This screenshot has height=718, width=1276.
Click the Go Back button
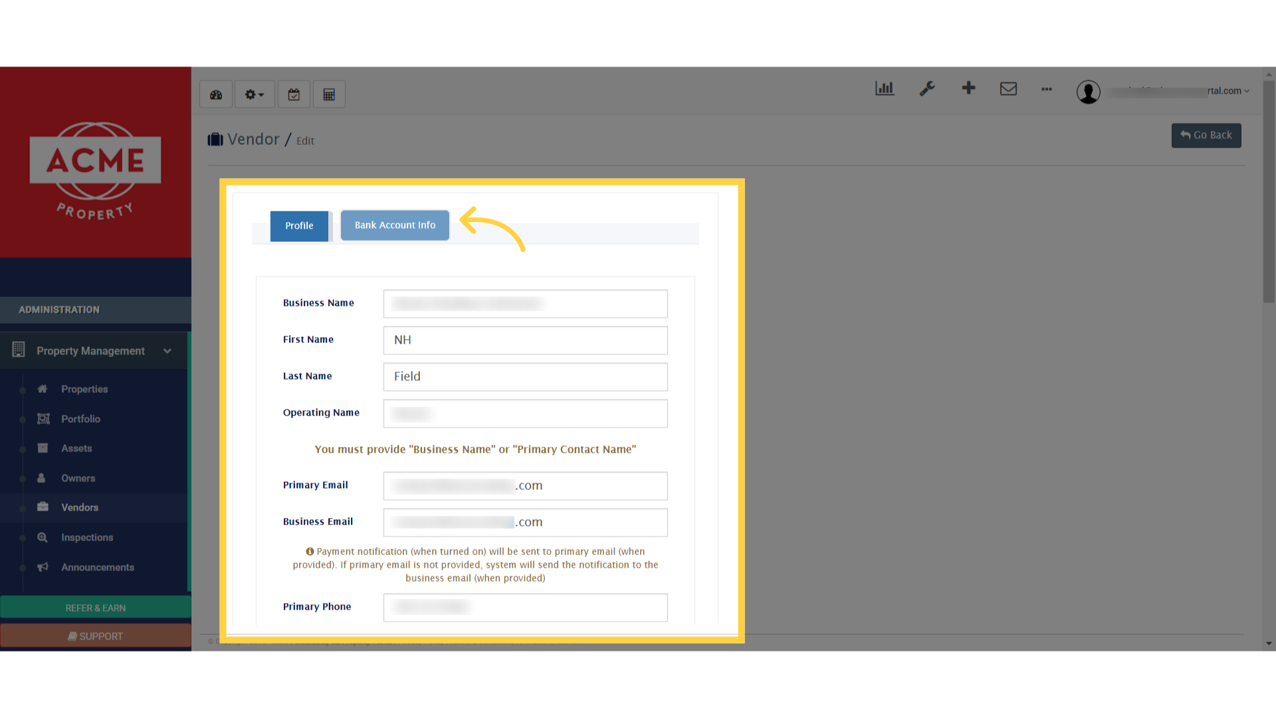click(1206, 135)
